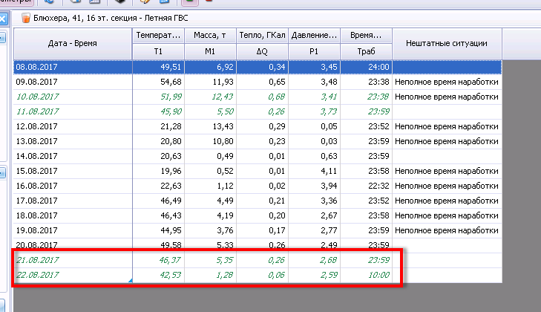Click the Давление... column group header

tap(314, 35)
